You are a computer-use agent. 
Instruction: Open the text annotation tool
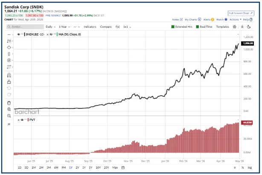tap(9, 41)
